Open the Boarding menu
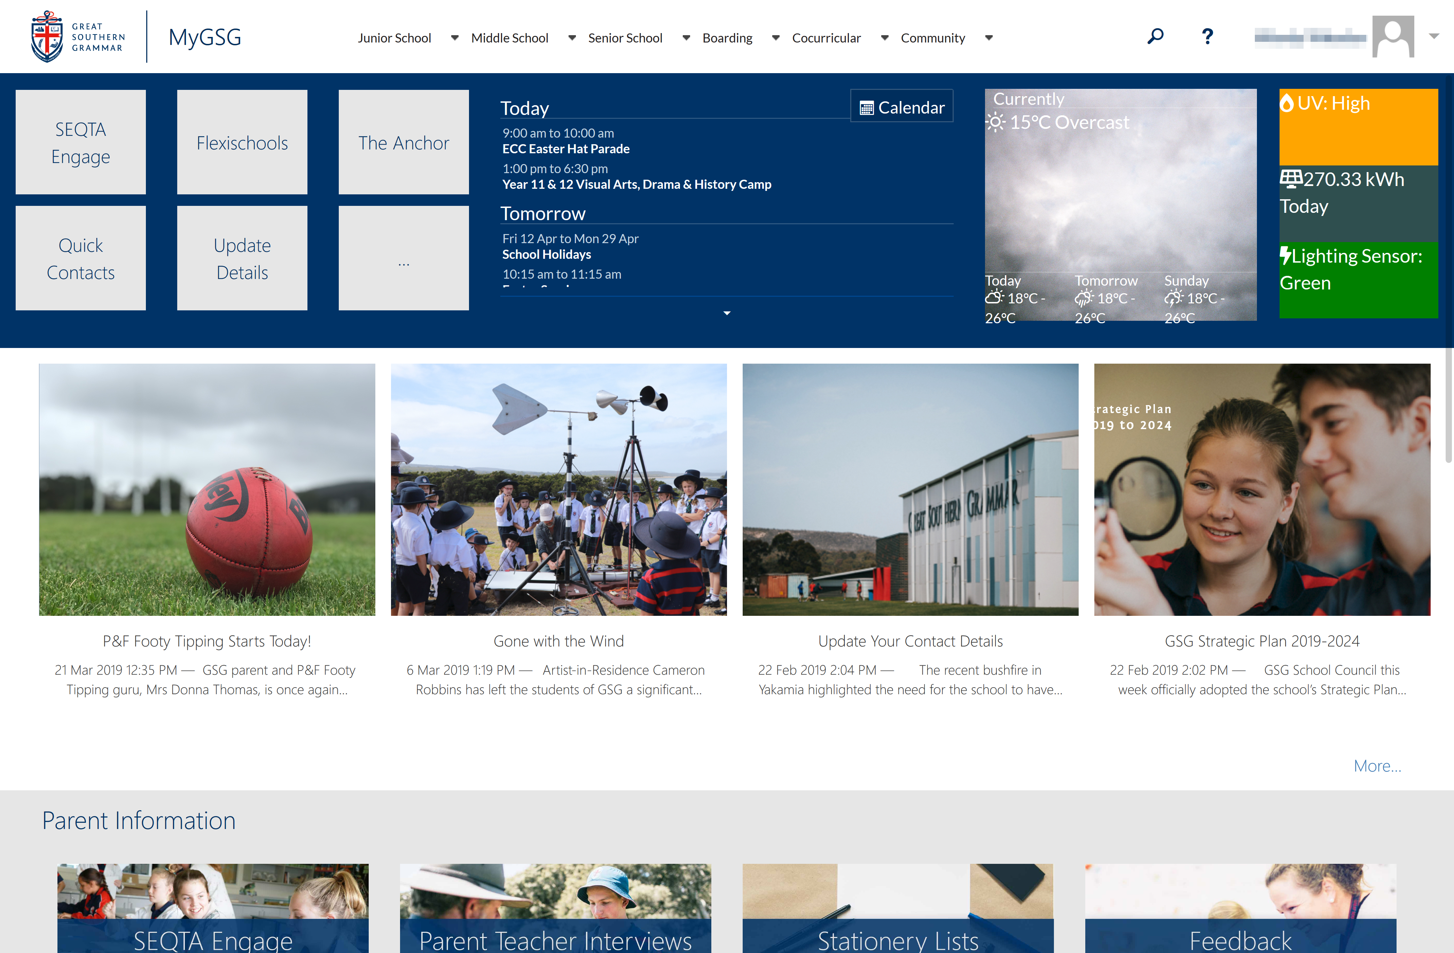This screenshot has width=1454, height=953. 727,38
